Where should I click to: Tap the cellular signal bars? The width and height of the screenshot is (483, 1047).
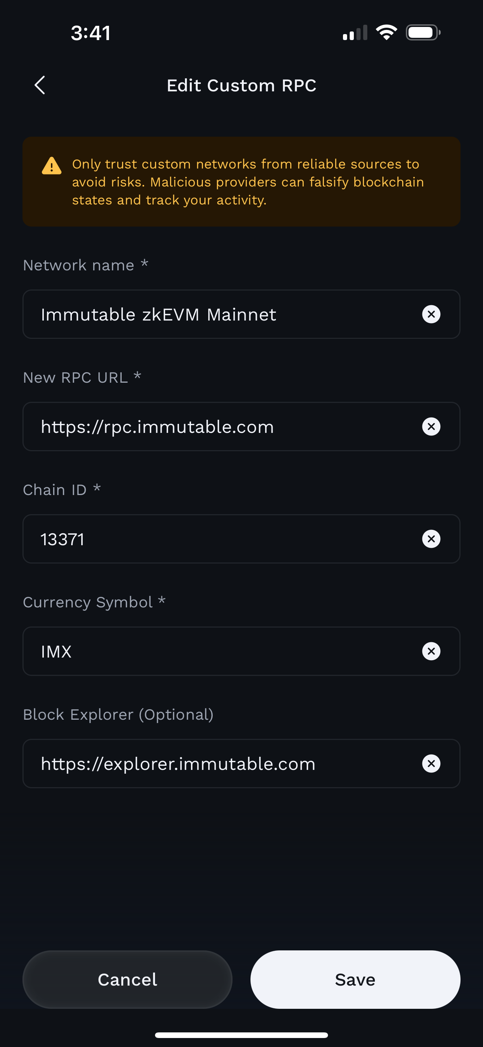(355, 33)
